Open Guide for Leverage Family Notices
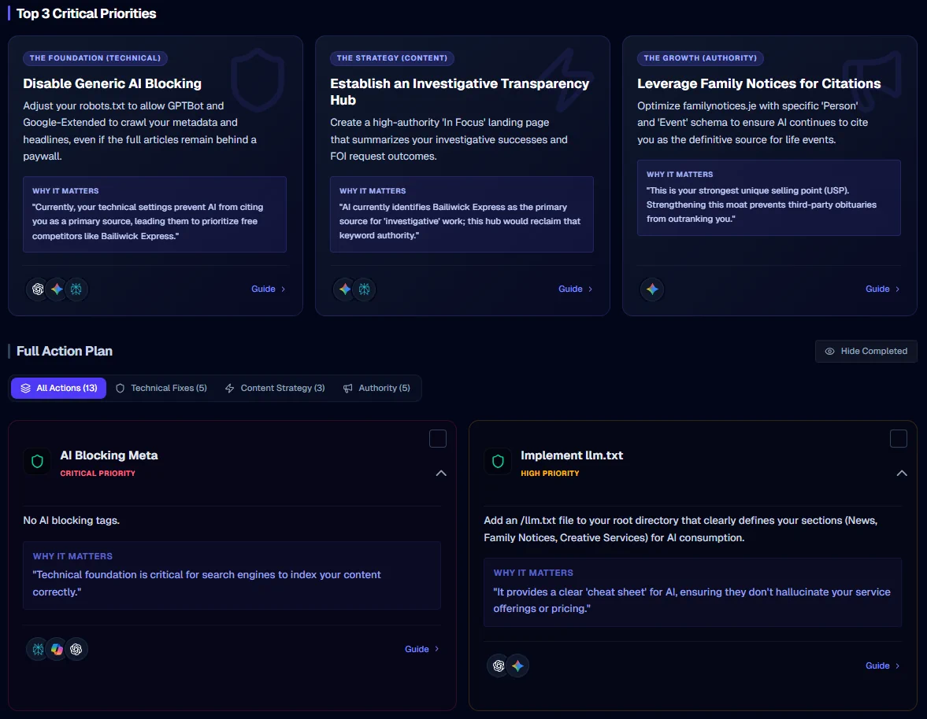The height and width of the screenshot is (719, 927). tap(882, 289)
